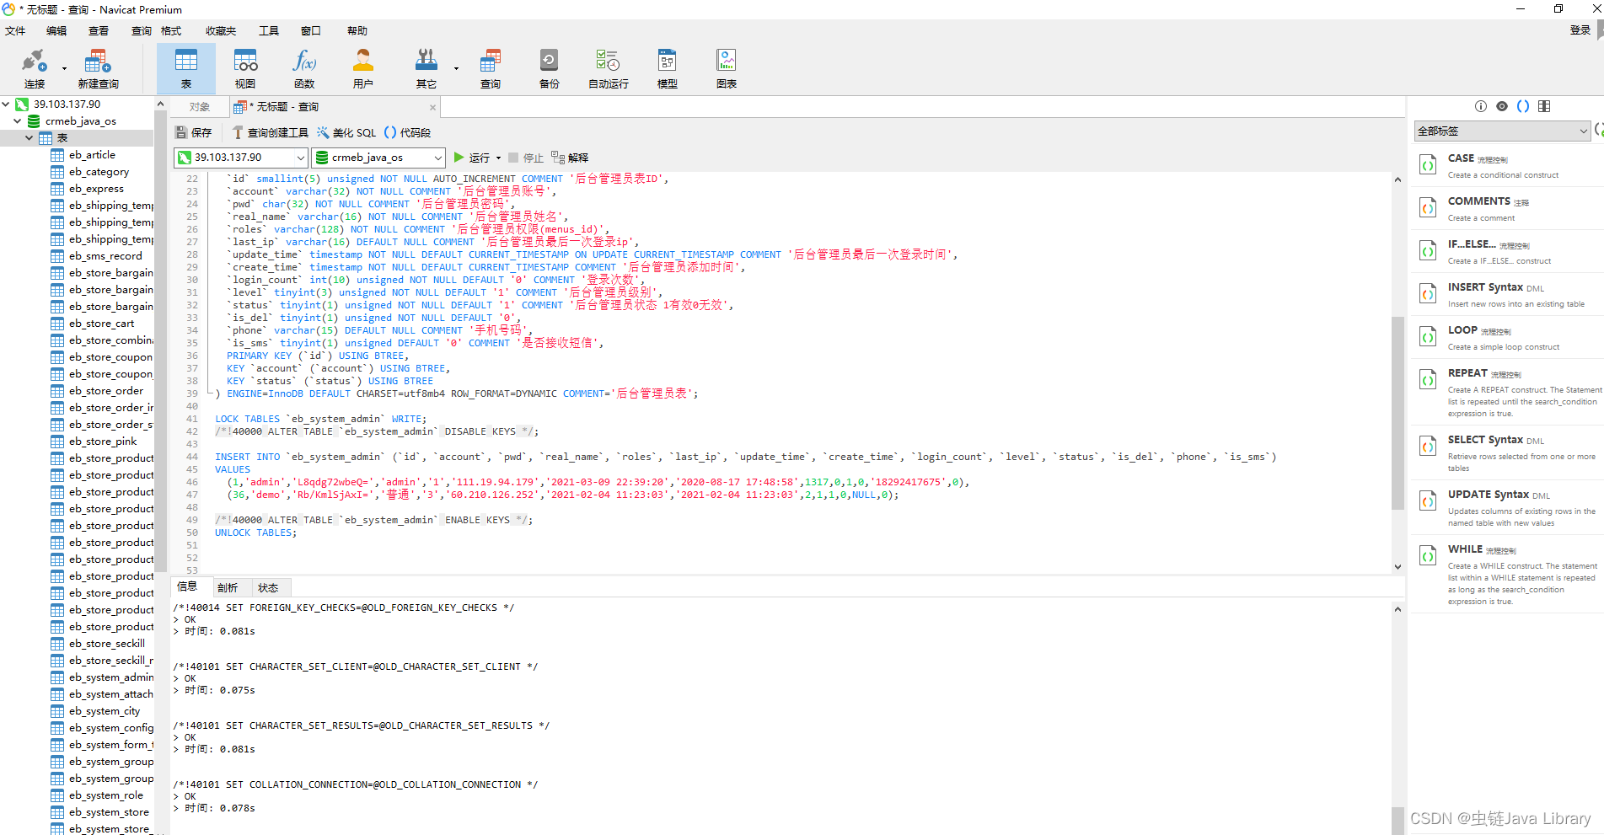
Task: Toggle the layout panel icon in right sidebar
Action: pyautogui.click(x=1544, y=106)
